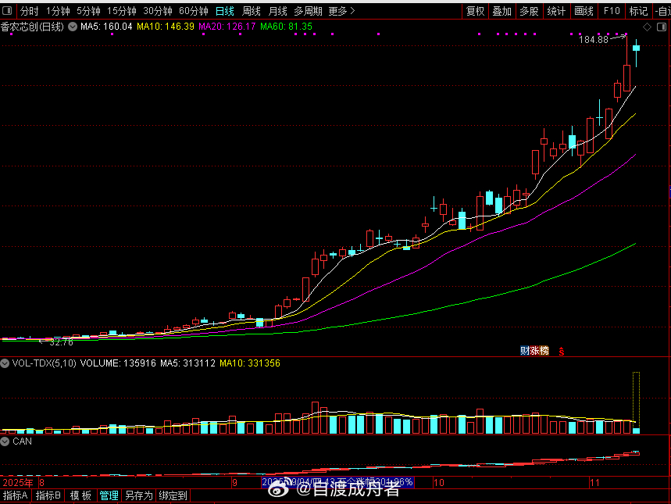
Task: Click the 叠加 overlay button
Action: (x=502, y=11)
